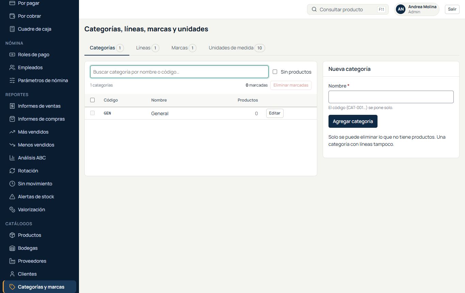Open Por pagar credit card icon
The image size is (465, 293).
pos(12,3)
